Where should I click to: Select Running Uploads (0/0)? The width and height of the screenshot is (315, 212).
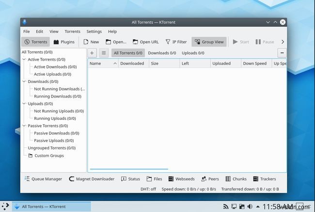[55, 118]
